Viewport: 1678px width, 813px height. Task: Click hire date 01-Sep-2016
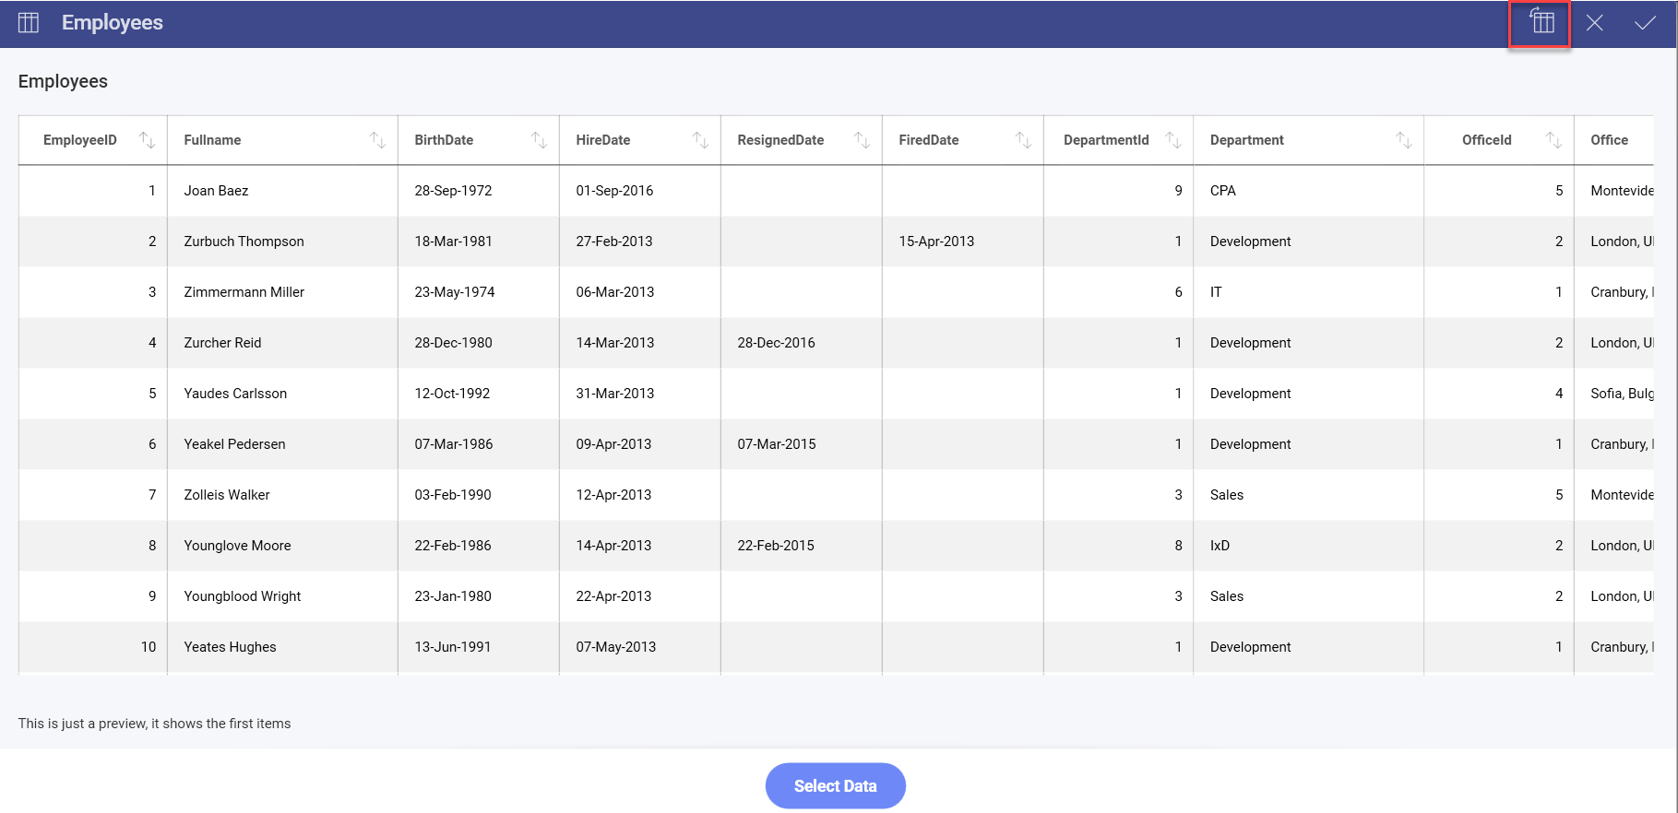coord(614,191)
